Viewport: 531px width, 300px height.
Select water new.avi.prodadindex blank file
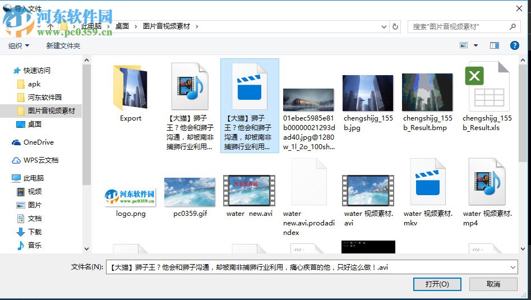click(308, 197)
